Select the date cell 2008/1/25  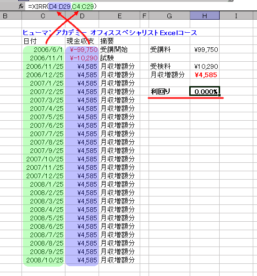[x=43, y=184]
